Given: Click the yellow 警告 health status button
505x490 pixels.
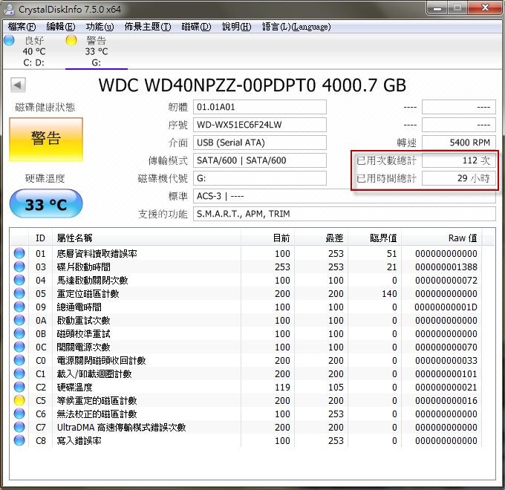Looking at the screenshot, I should pos(46,140).
